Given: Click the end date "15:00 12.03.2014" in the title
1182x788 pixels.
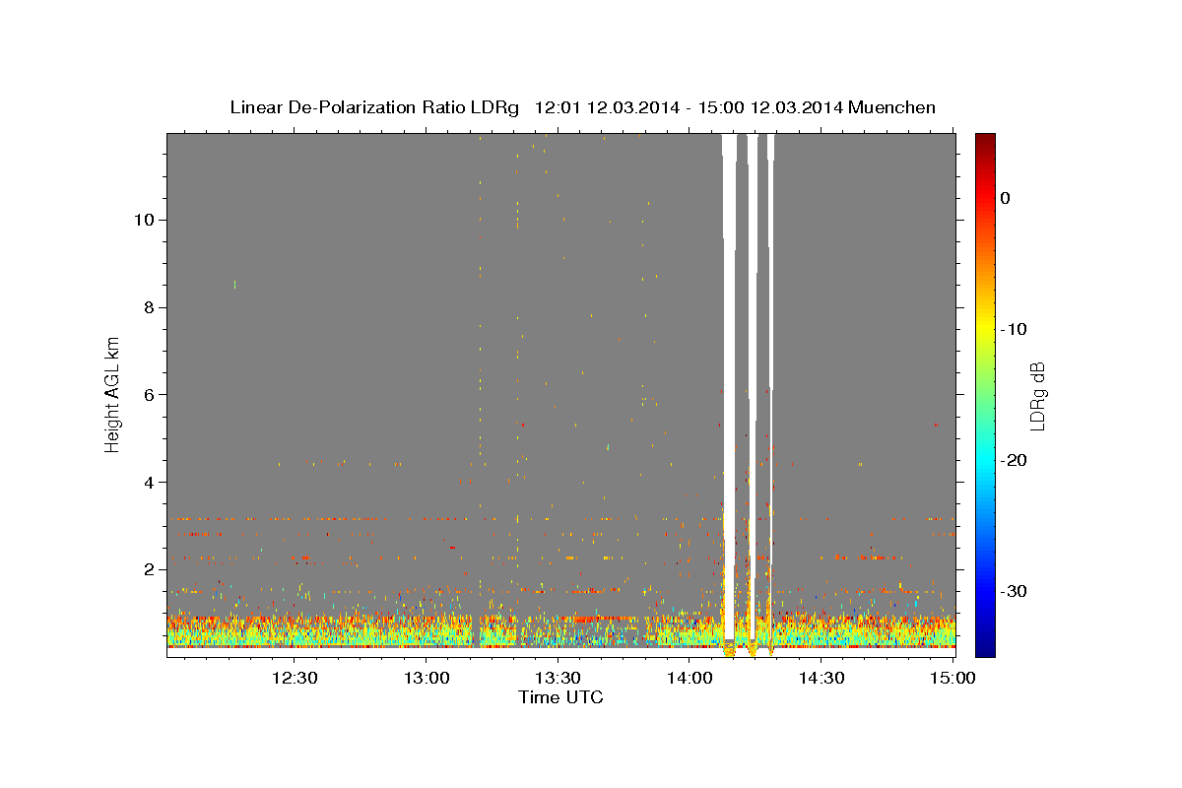Looking at the screenshot, I should pos(769,107).
